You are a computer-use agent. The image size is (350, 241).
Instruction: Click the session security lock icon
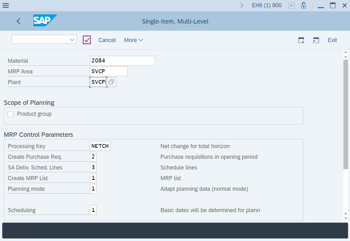pyautogui.click(x=303, y=5)
